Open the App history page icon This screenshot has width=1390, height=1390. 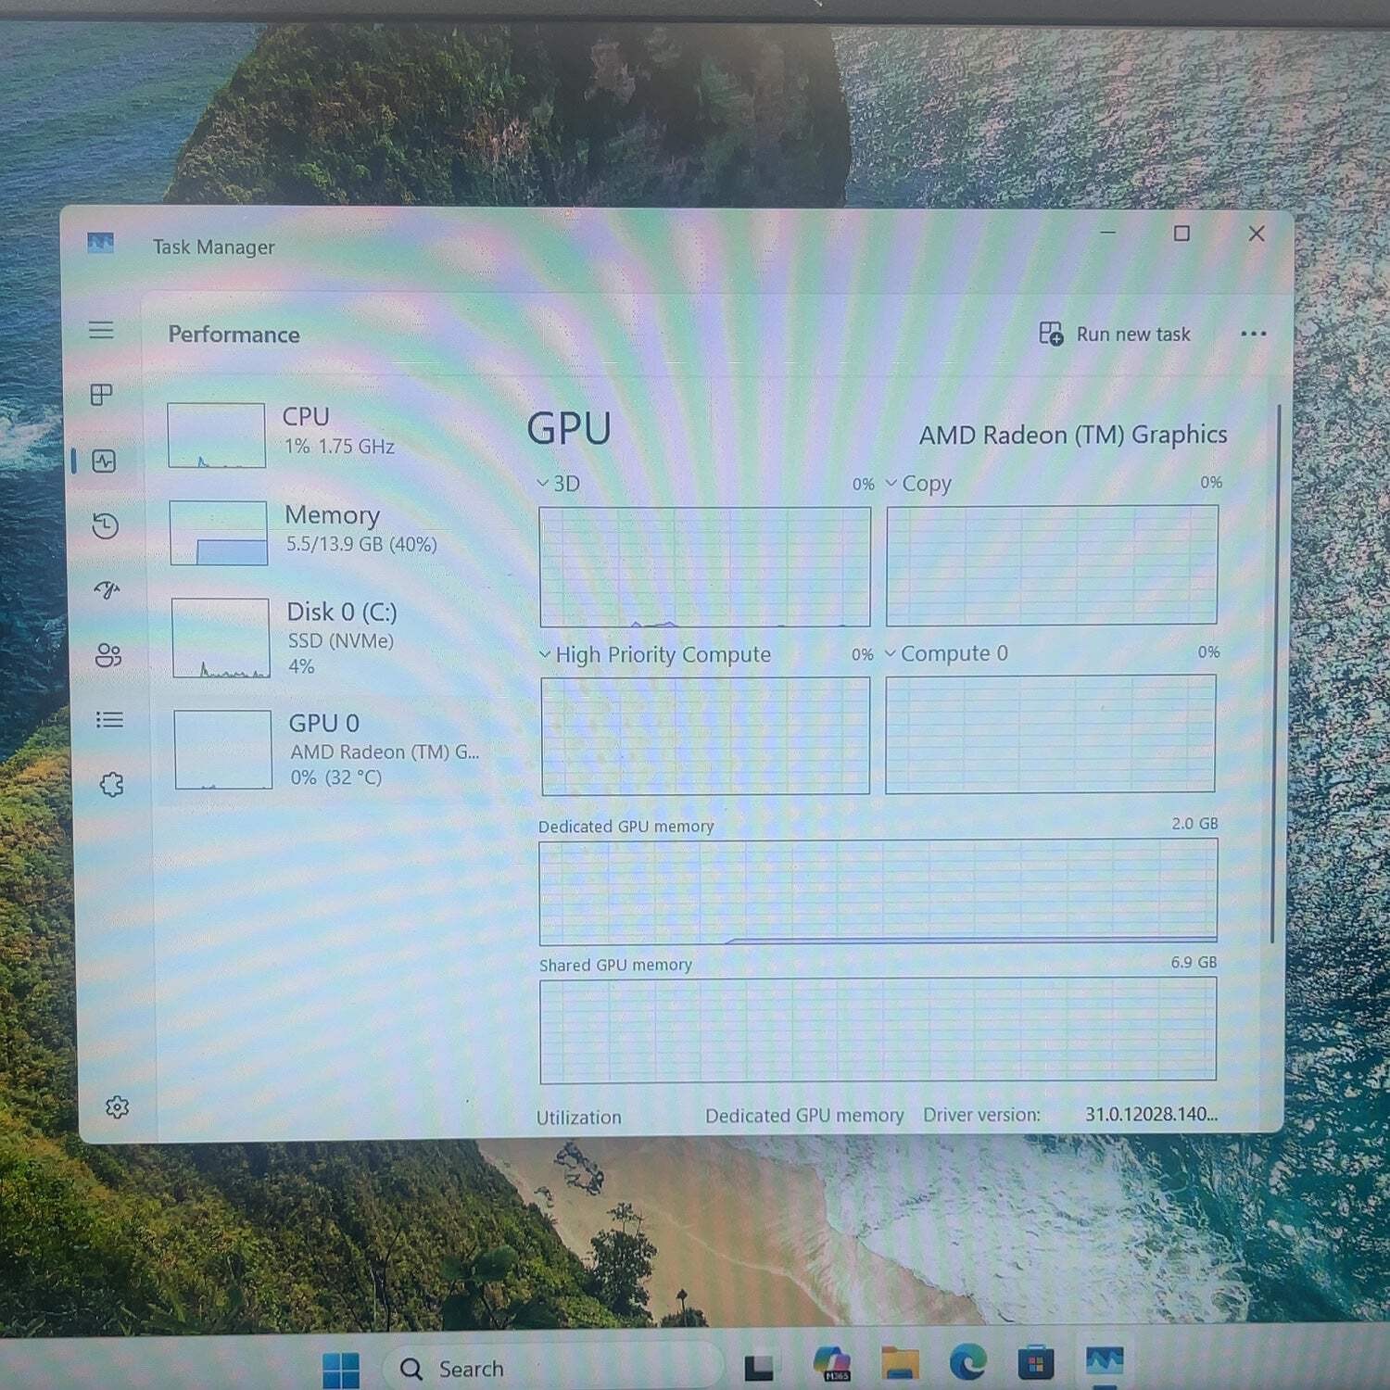[x=105, y=525]
